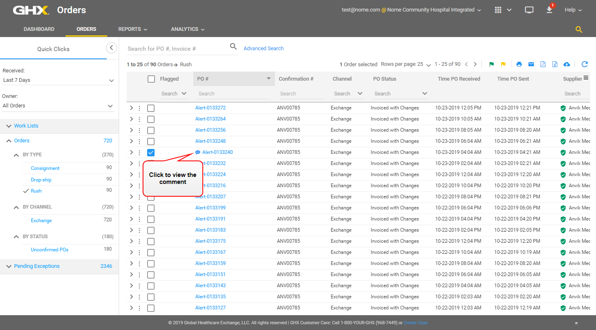Uncheck the Alert-0133240 row checkbox
This screenshot has width=596, height=330.
(x=151, y=153)
